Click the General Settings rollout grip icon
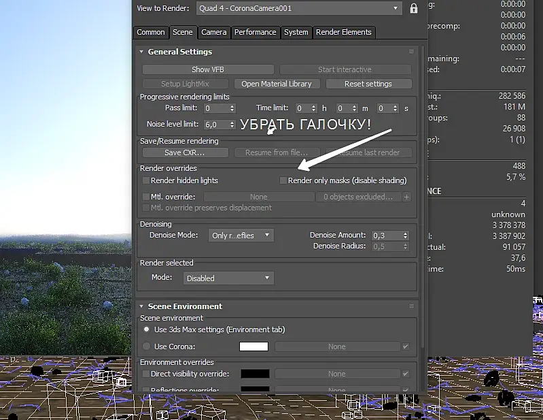This screenshot has height=420, width=543. coord(411,51)
